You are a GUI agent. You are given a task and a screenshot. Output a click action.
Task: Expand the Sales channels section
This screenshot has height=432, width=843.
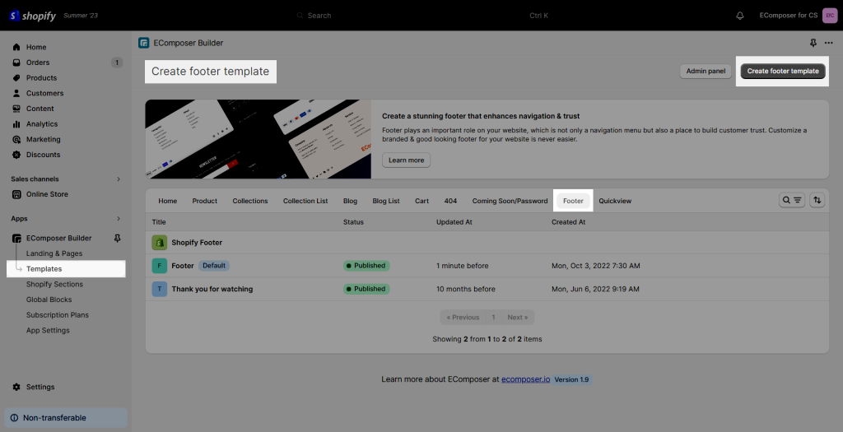(x=119, y=179)
